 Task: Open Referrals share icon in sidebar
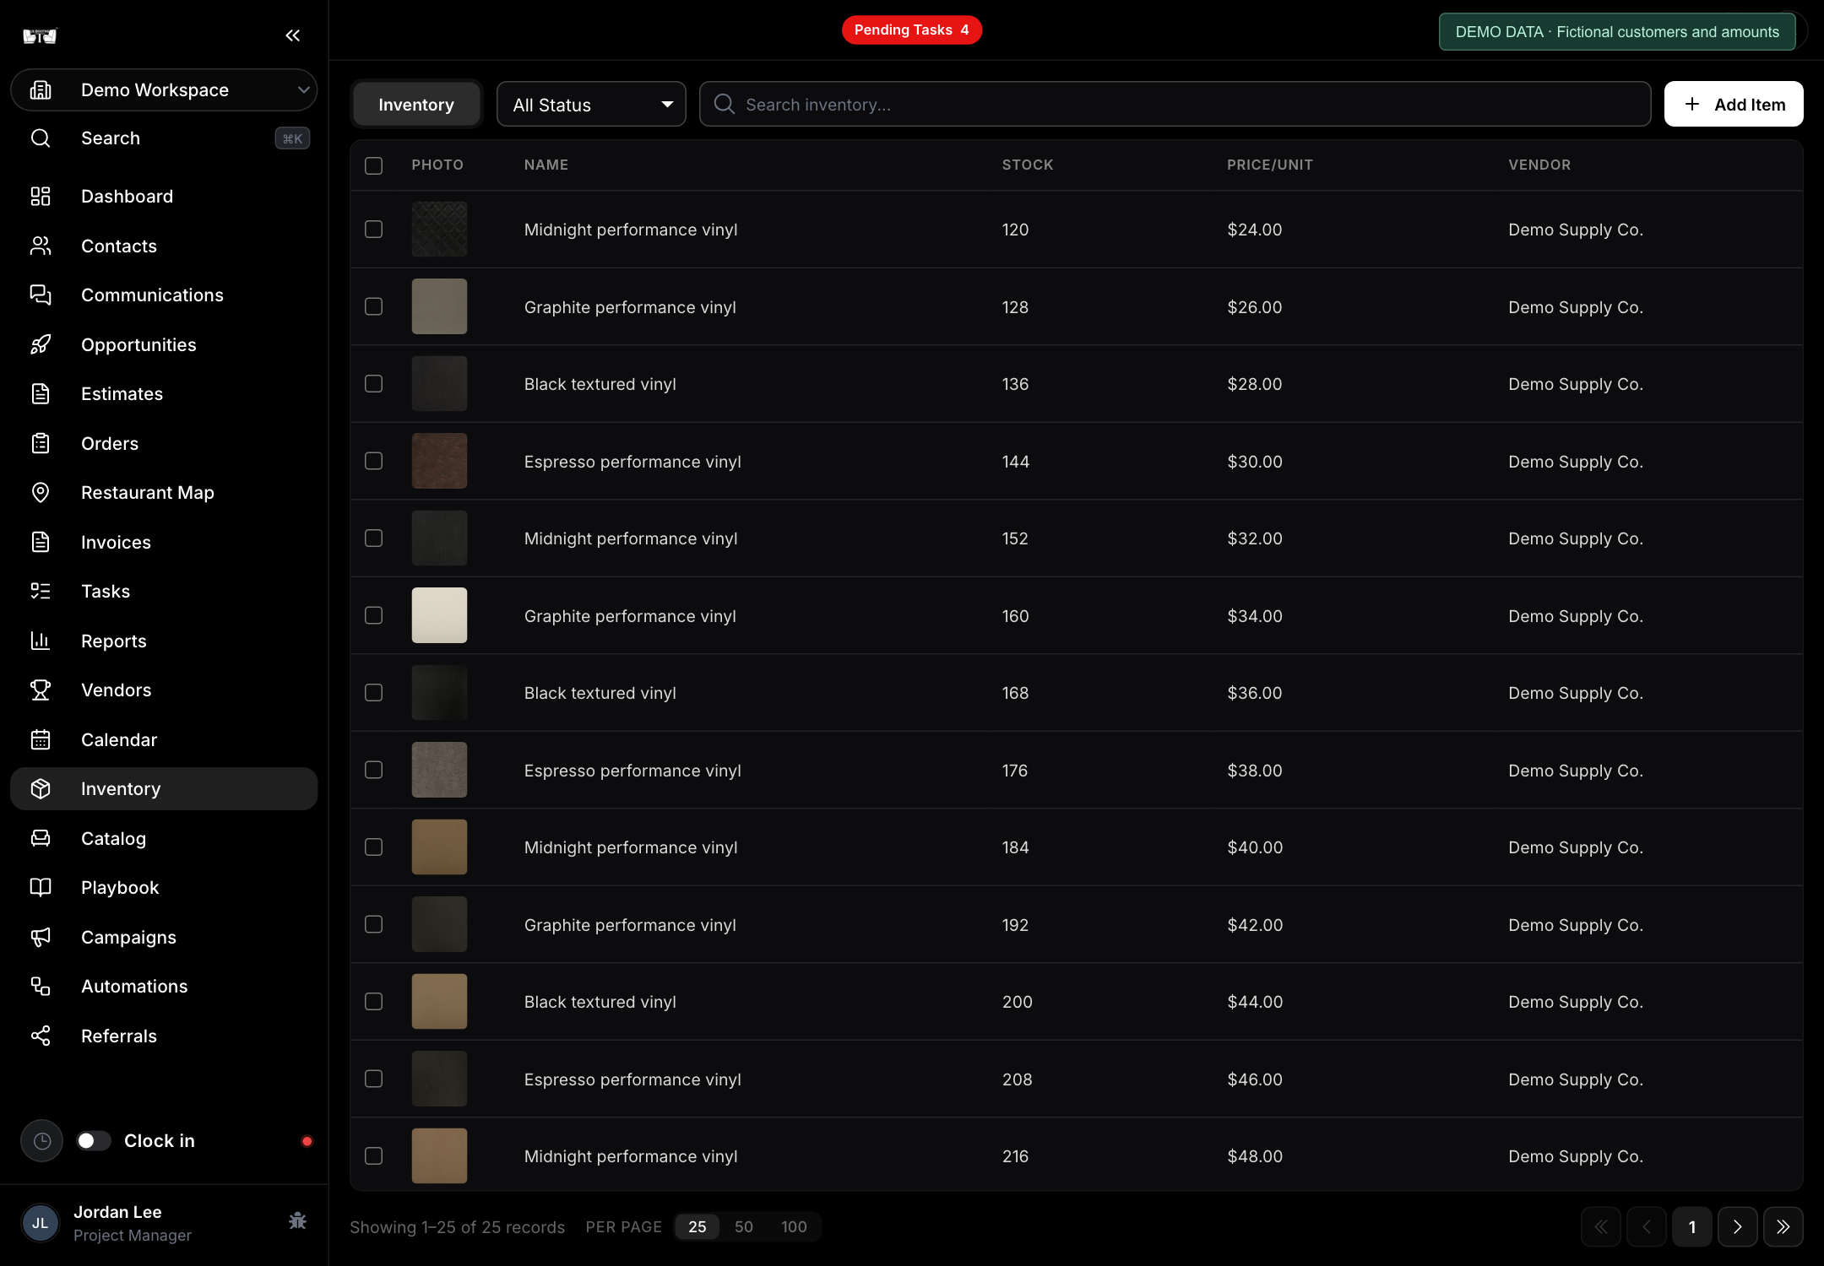pyautogui.click(x=41, y=1036)
